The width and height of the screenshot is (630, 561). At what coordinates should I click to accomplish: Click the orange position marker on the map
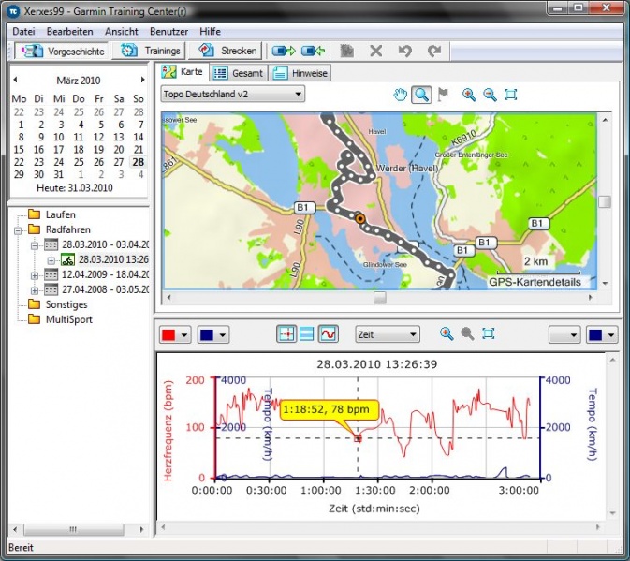coord(360,218)
